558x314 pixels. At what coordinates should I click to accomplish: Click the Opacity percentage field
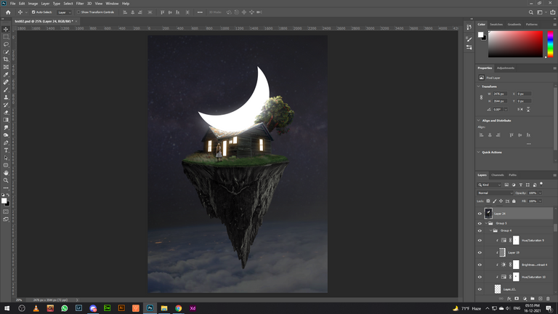pos(533,193)
